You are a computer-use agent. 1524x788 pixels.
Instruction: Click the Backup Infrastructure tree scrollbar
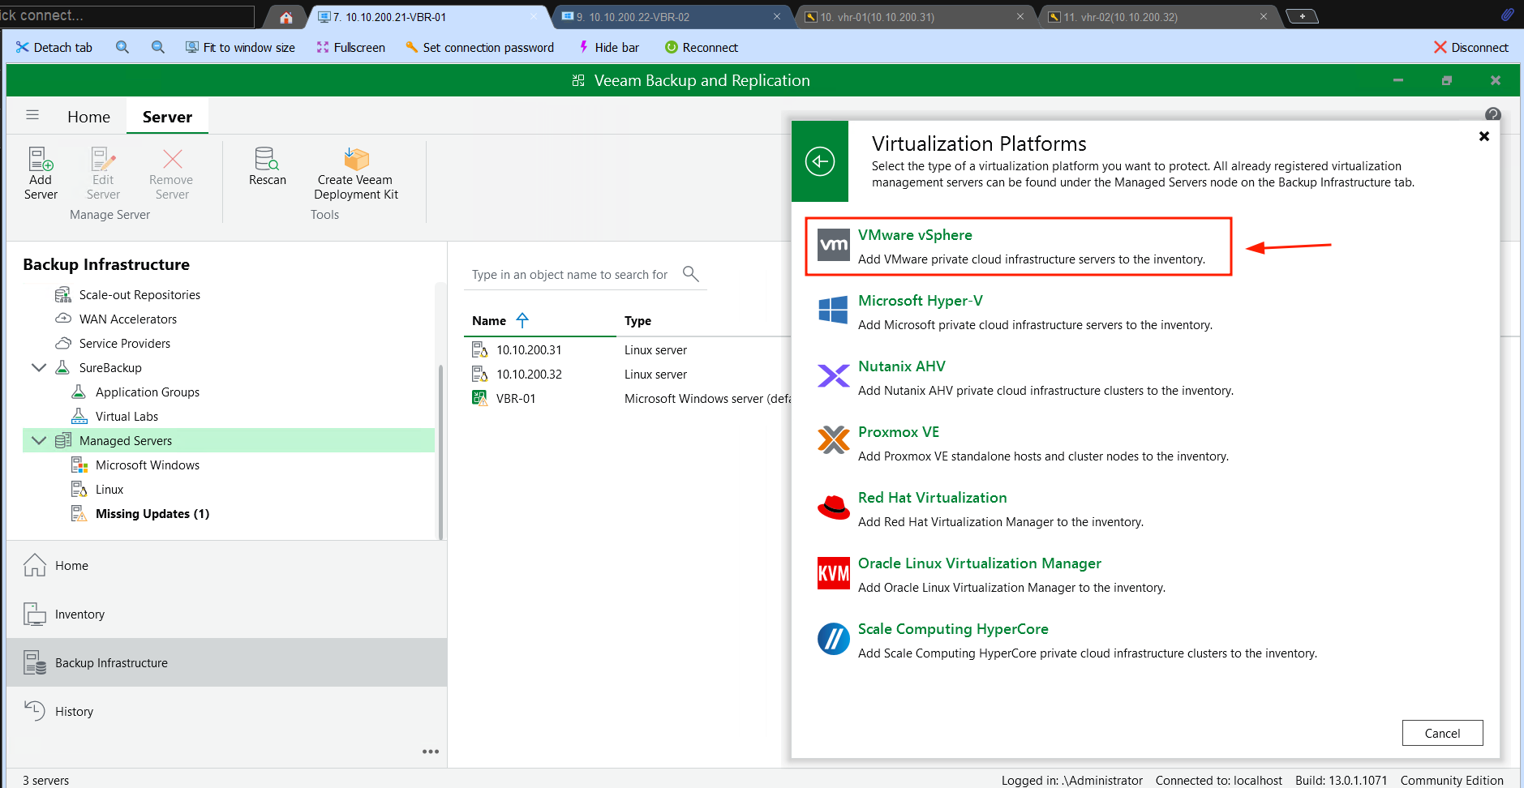[x=440, y=452]
